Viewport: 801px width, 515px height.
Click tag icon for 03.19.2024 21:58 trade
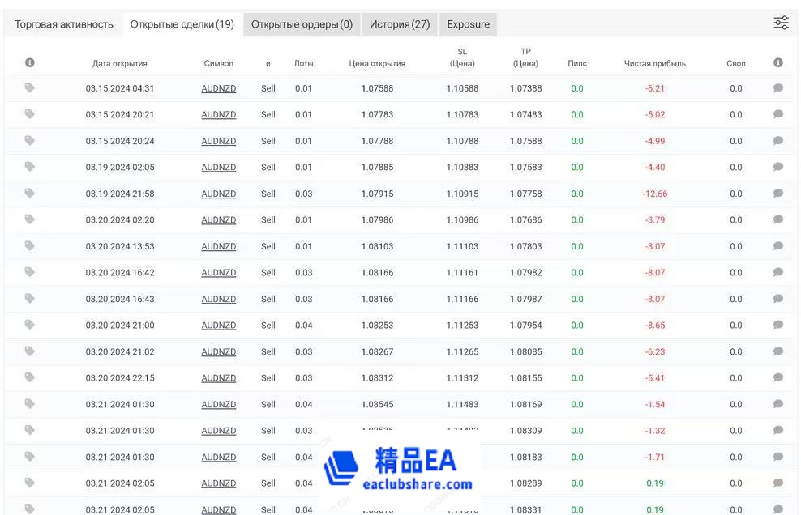pos(30,193)
